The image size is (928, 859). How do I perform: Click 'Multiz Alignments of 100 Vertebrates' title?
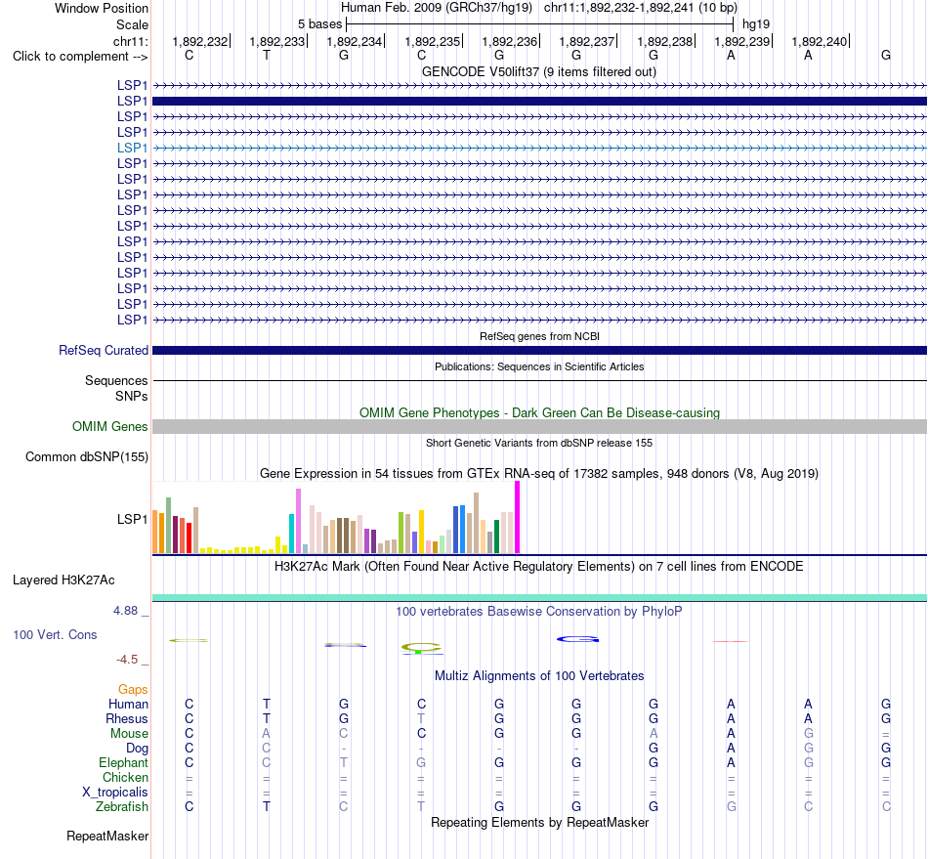tap(539, 675)
